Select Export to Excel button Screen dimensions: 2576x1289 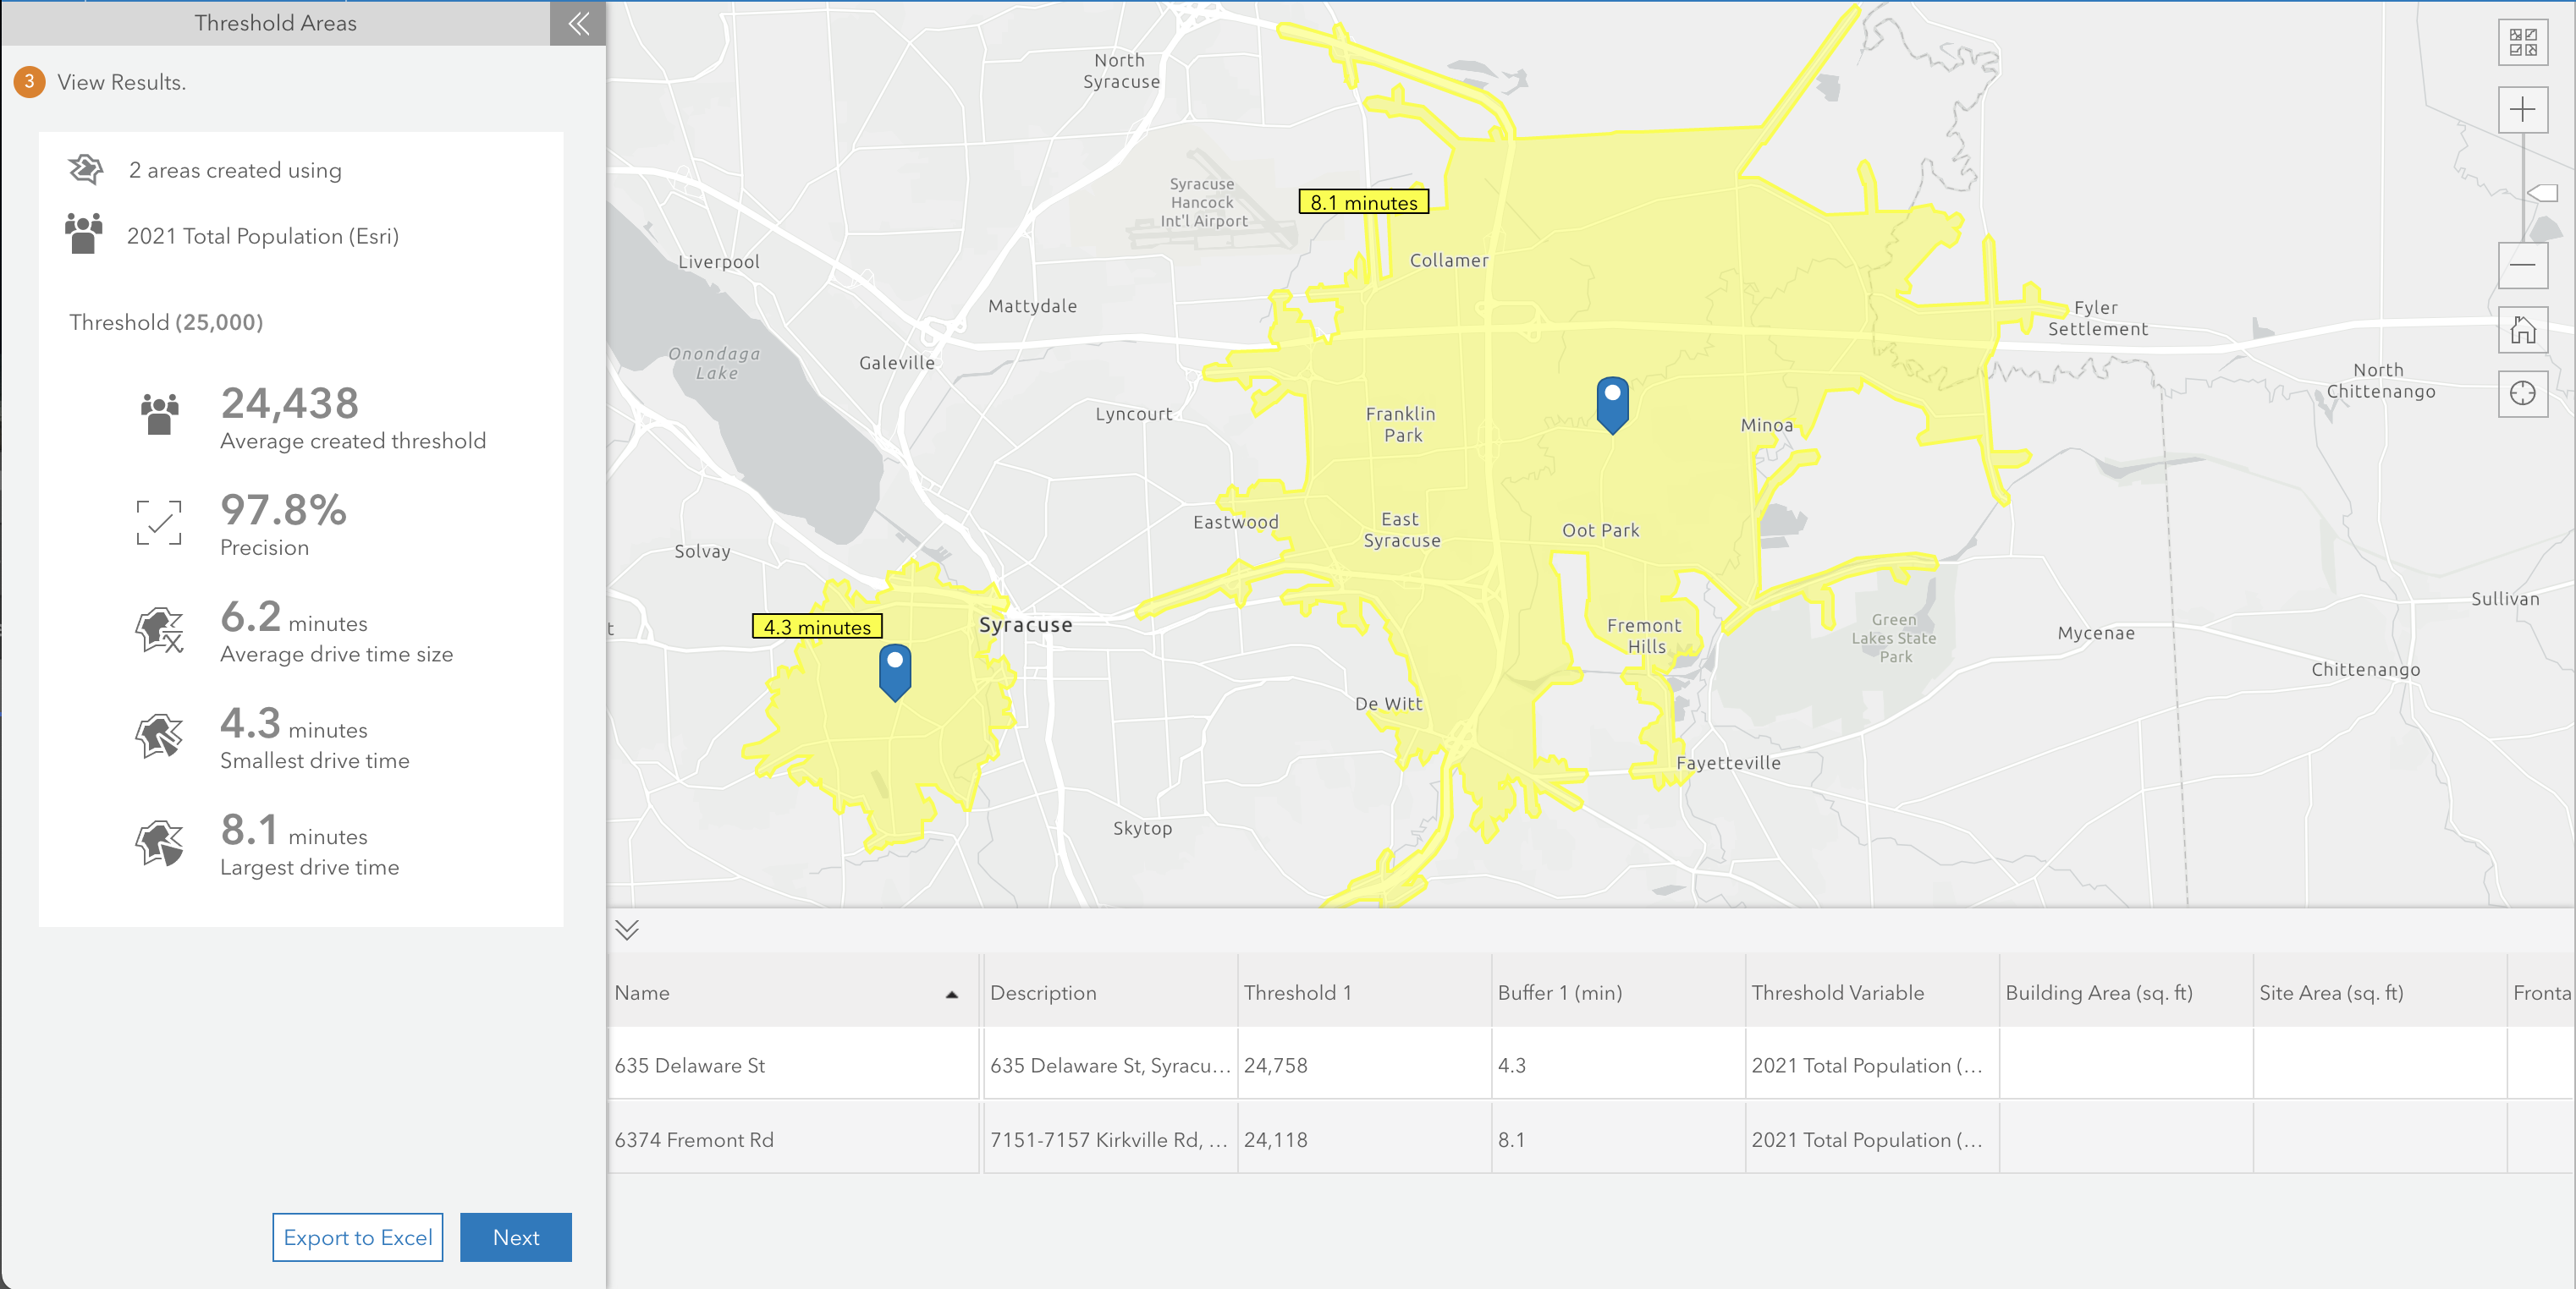(x=357, y=1238)
